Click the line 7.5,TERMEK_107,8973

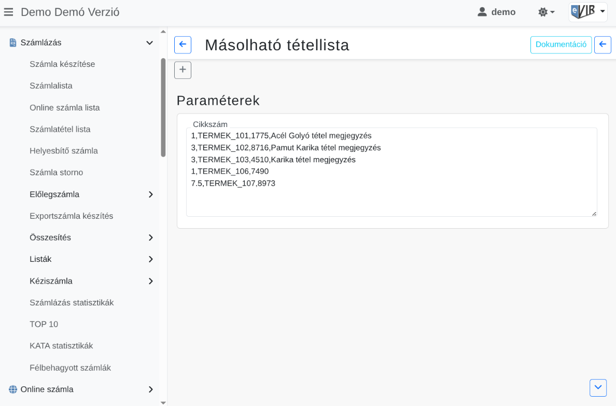[x=233, y=183]
